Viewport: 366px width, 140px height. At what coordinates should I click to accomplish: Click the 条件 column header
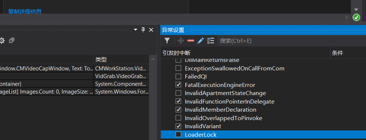337,53
